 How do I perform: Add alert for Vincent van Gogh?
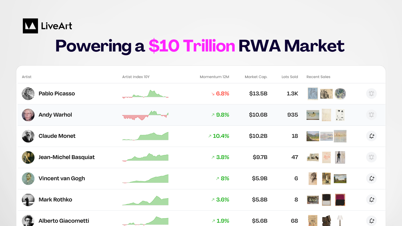pos(371,179)
